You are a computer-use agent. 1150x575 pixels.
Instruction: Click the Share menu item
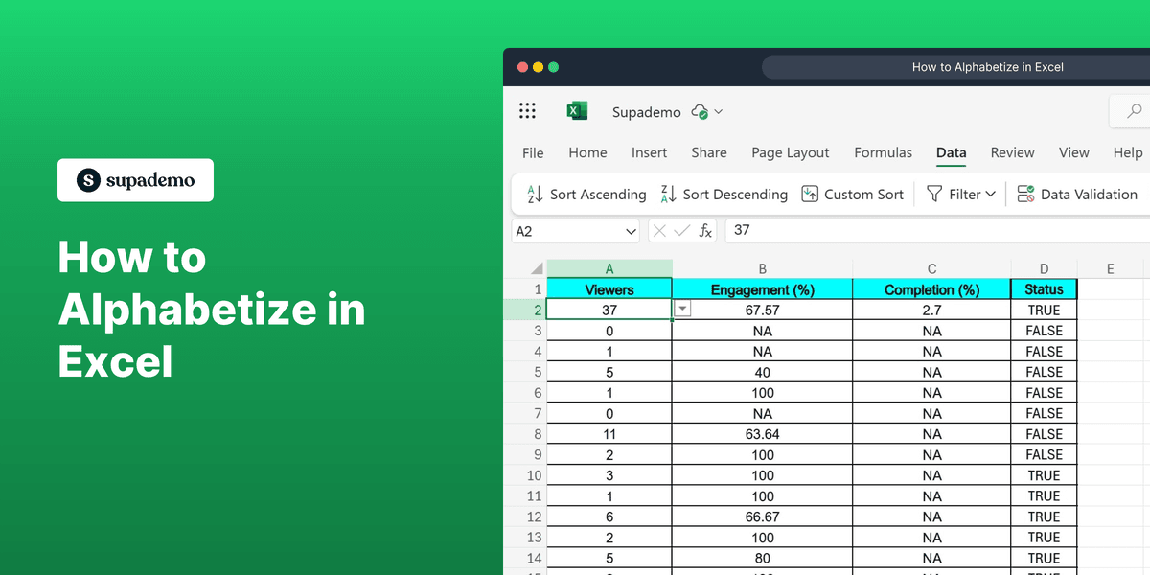coord(709,152)
